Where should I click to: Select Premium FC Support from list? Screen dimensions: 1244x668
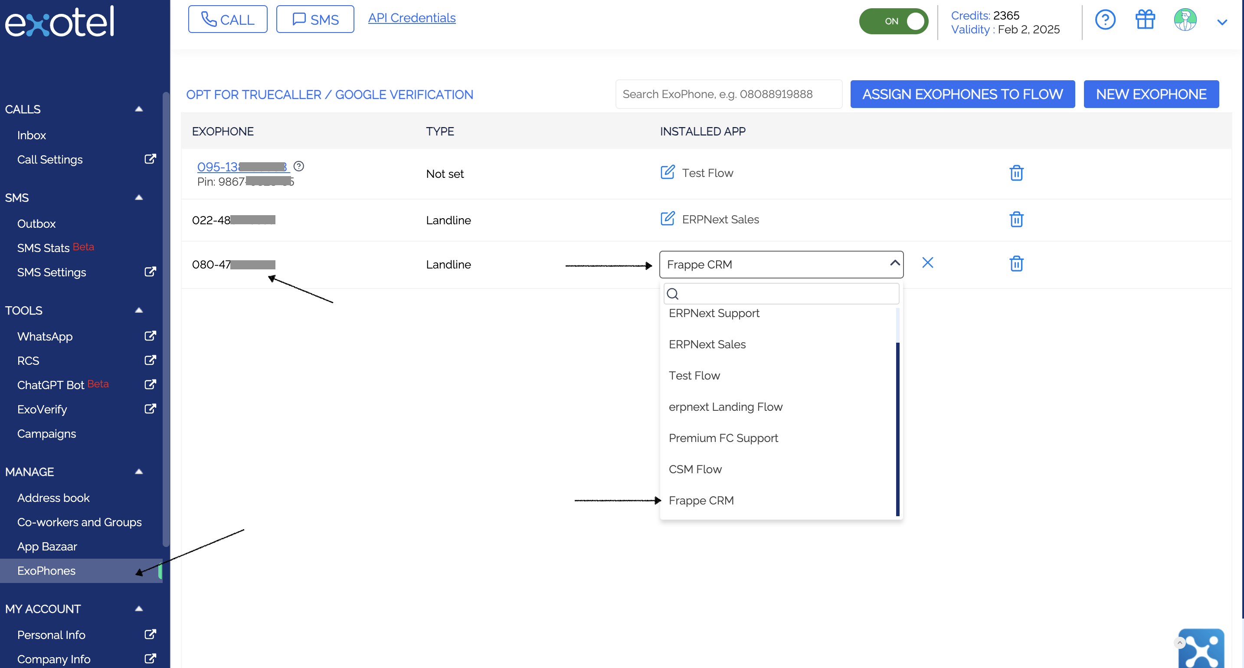tap(723, 438)
